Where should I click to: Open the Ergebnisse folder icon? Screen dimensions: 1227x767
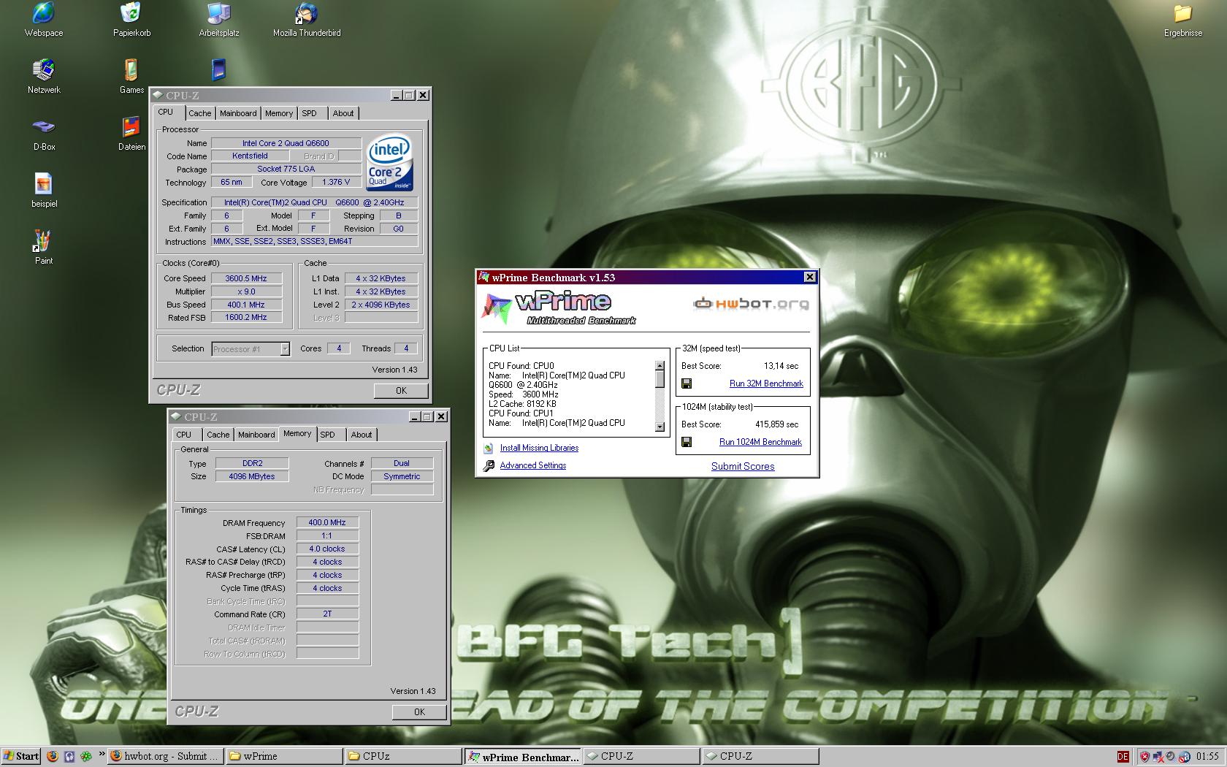tap(1182, 19)
